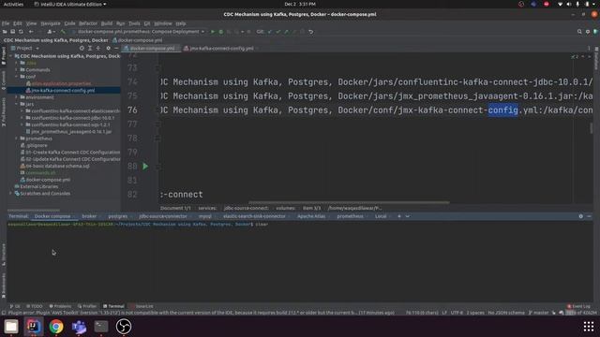Hide the terminal panel minimize icon

click(x=590, y=216)
